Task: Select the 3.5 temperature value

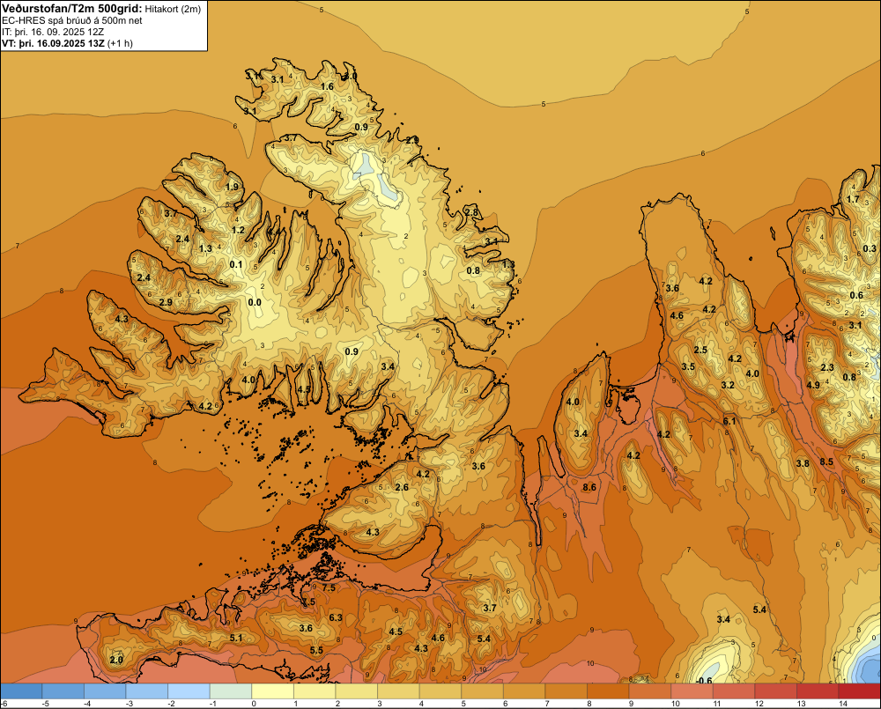Action: tap(688, 366)
